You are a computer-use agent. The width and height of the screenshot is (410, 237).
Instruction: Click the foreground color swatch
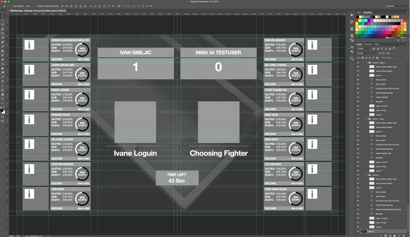pos(2,110)
